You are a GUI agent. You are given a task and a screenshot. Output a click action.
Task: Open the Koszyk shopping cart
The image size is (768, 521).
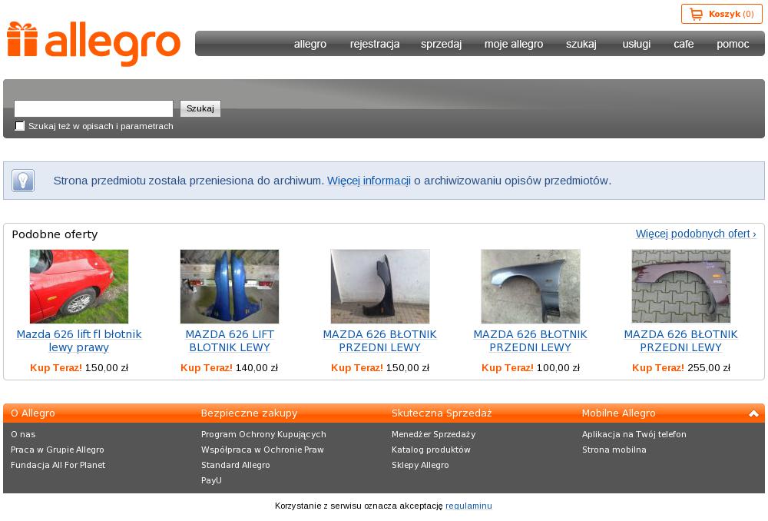(x=721, y=14)
